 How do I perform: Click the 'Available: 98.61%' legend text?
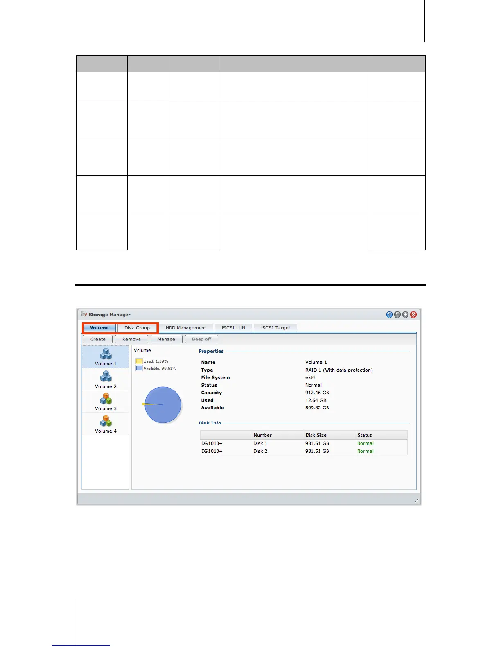click(x=160, y=368)
